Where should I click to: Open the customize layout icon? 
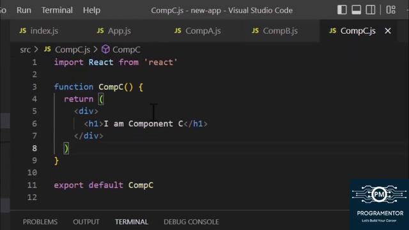click(390, 10)
